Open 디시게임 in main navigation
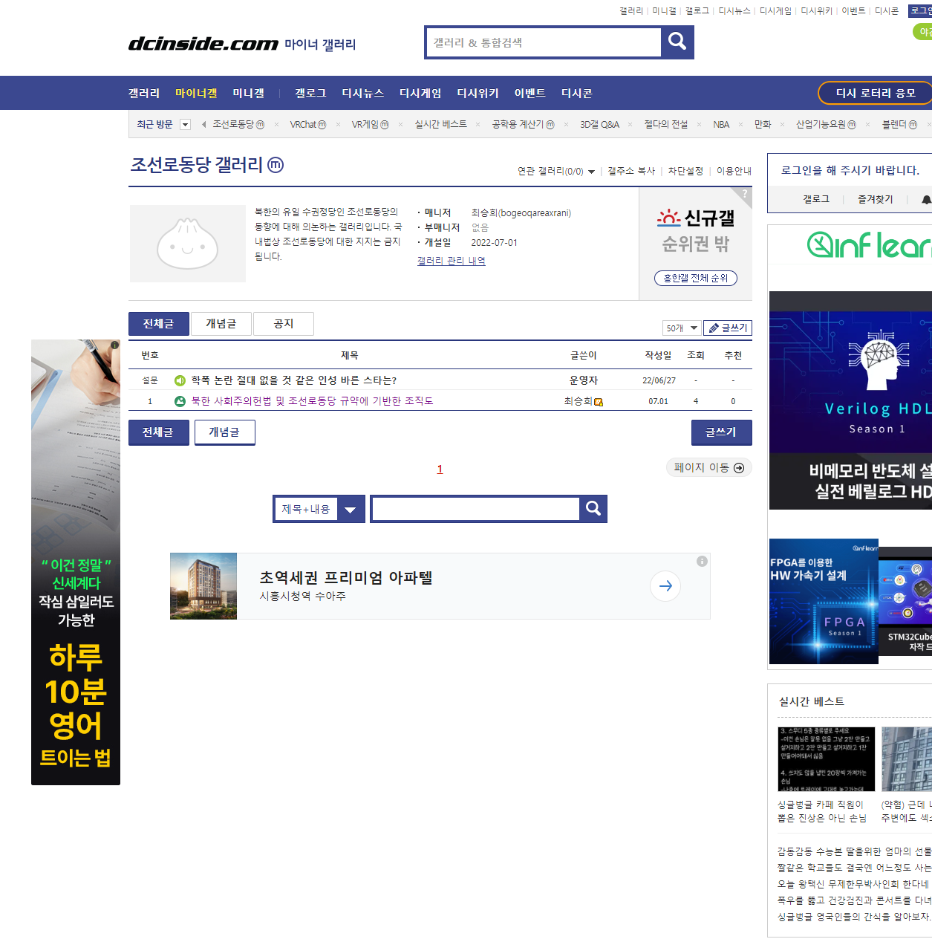932x939 pixels. (420, 93)
